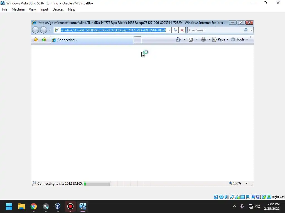The image size is (285, 213).
Task: Open the Windows Start button
Action: coord(9,206)
